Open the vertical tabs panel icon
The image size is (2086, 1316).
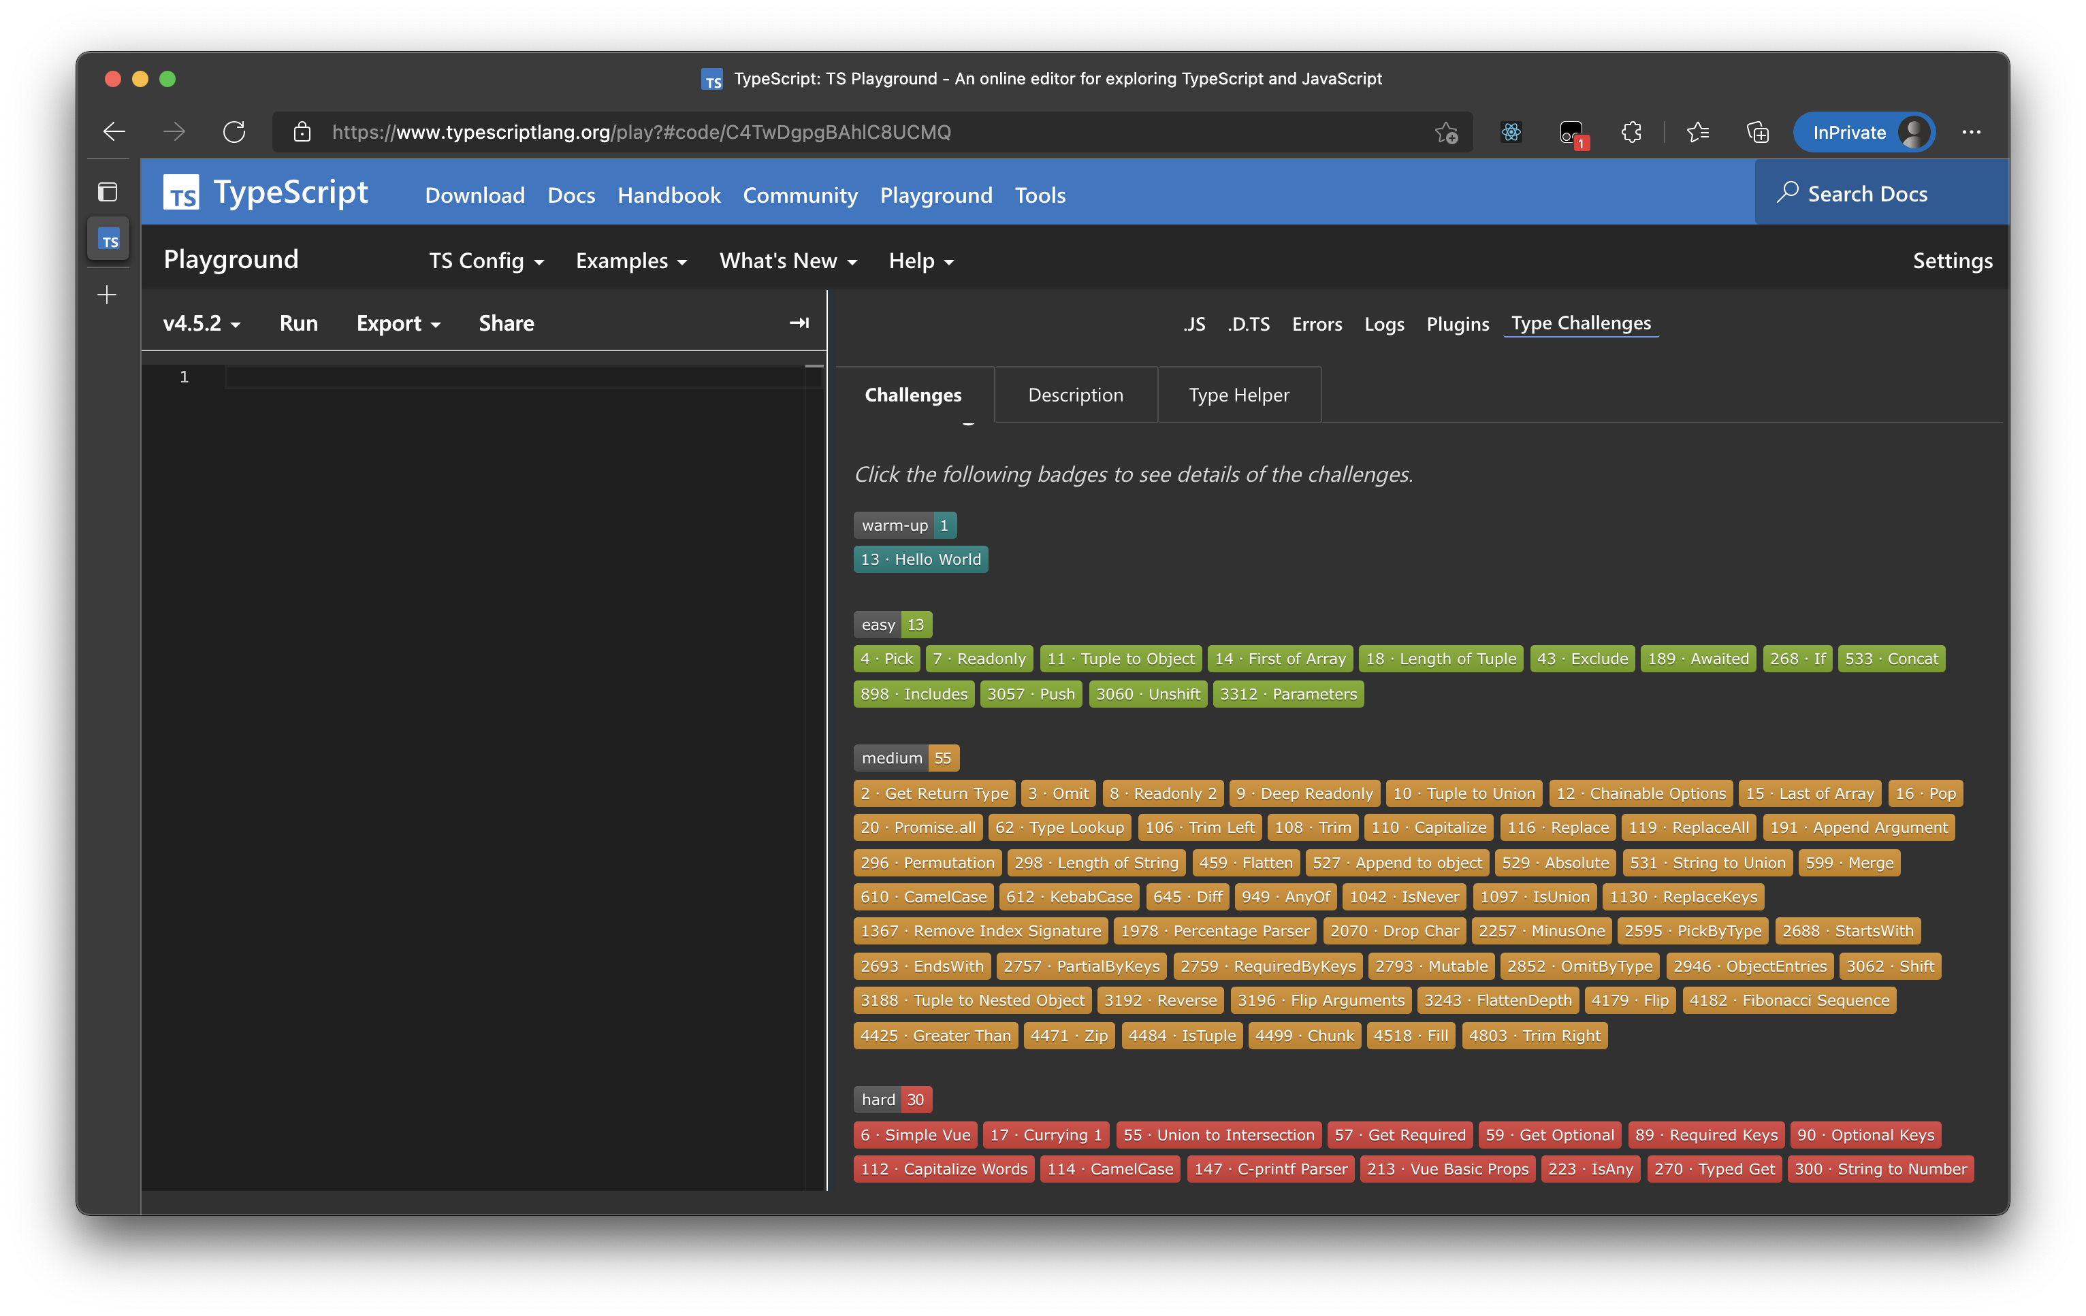pyautogui.click(x=108, y=191)
